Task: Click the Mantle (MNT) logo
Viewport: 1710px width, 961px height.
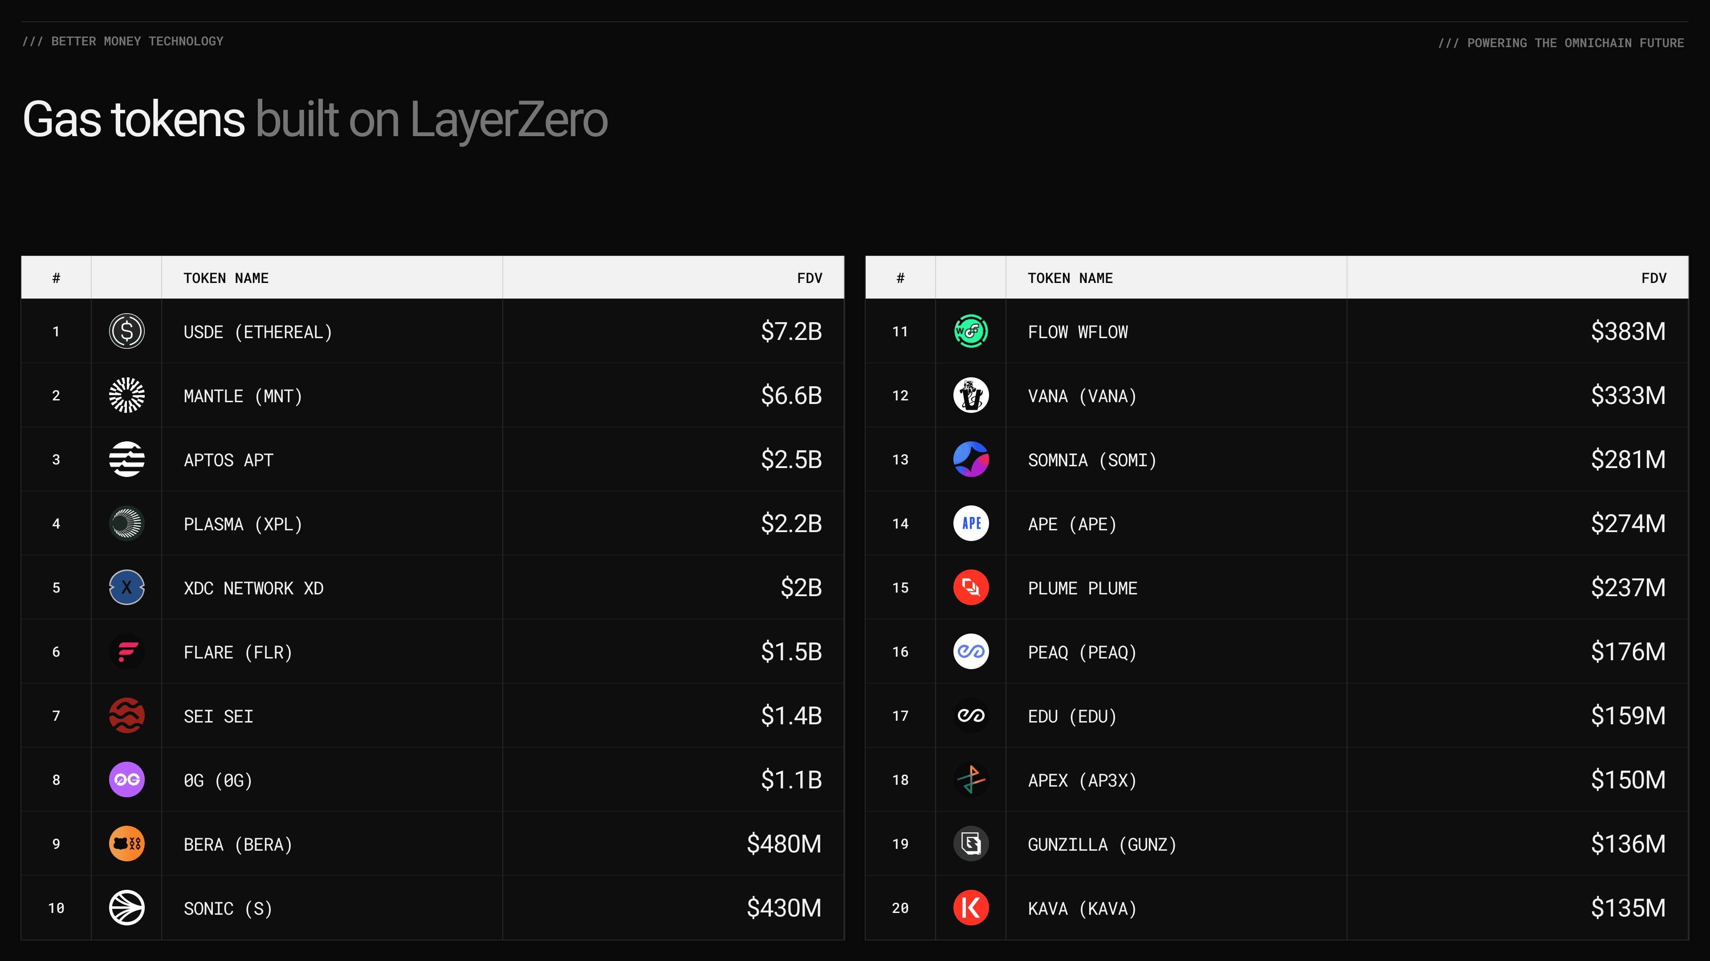Action: click(x=126, y=395)
